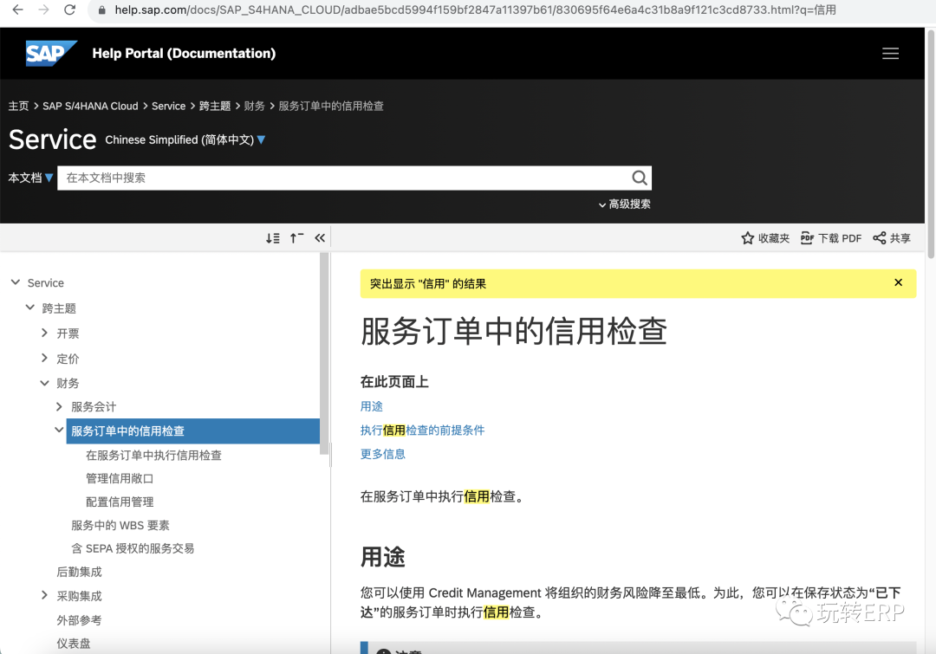This screenshot has width=936, height=654.
Task: Expand the 采购集成 tree node
Action: tap(44, 595)
